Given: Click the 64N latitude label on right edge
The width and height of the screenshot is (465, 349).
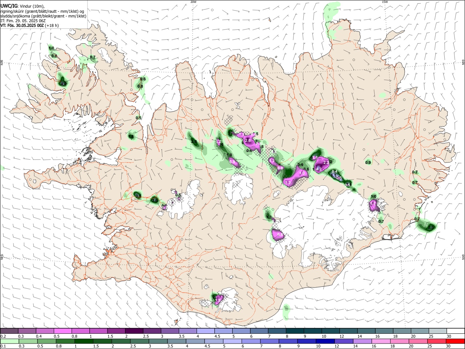Looking at the screenshot, I should pyautogui.click(x=463, y=257).
